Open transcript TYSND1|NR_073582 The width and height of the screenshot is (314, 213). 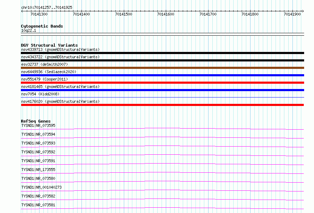coord(38,196)
